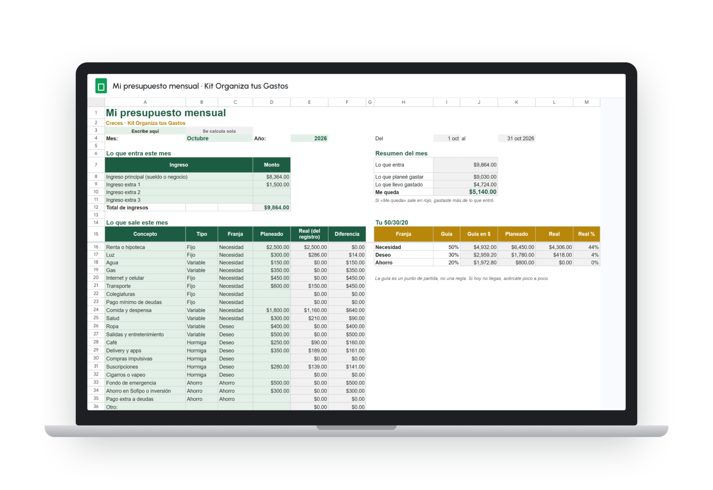Select the "Fondo de emergencia" cell
The height and width of the screenshot is (490, 713).
(x=145, y=383)
